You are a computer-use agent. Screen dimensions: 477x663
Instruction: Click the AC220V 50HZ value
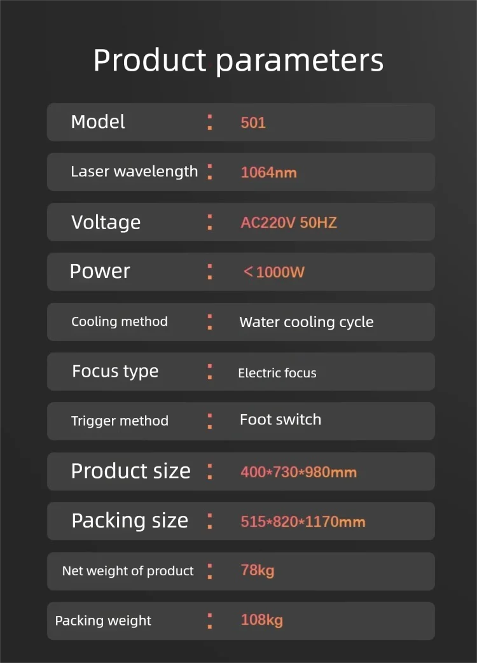(289, 223)
